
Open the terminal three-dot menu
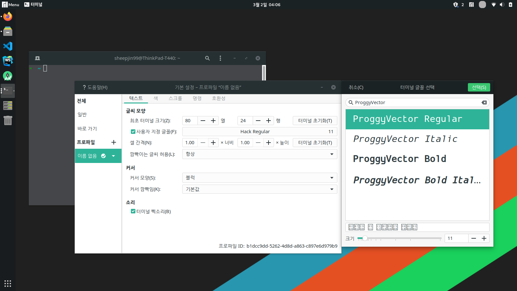coord(220,58)
